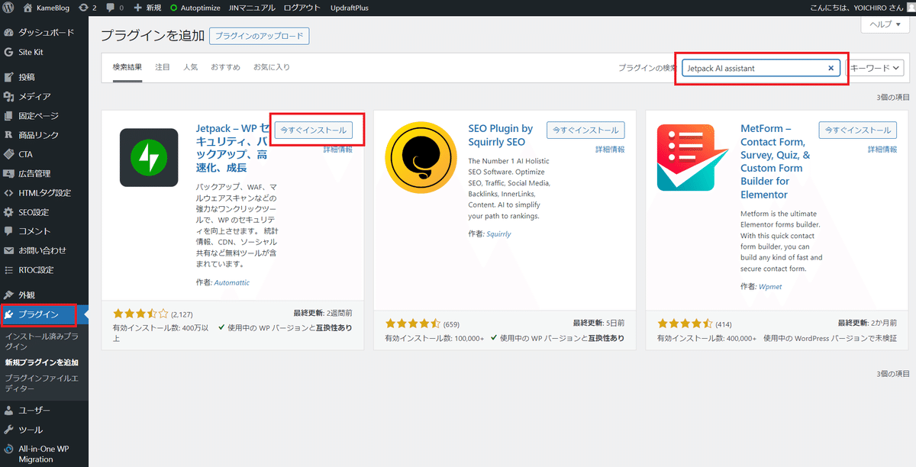Open the updates counter showing 2

click(87, 7)
